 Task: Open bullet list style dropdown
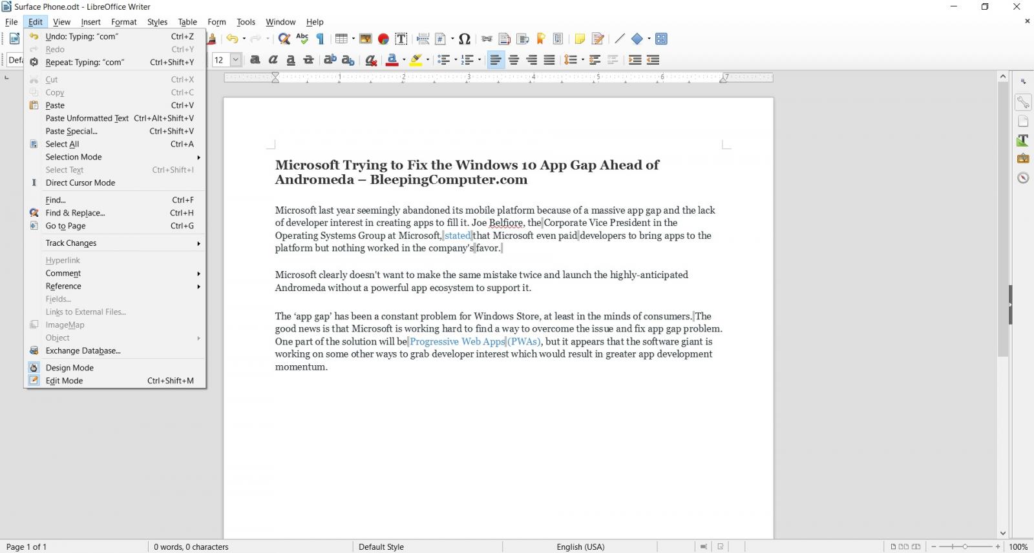pyautogui.click(x=456, y=60)
